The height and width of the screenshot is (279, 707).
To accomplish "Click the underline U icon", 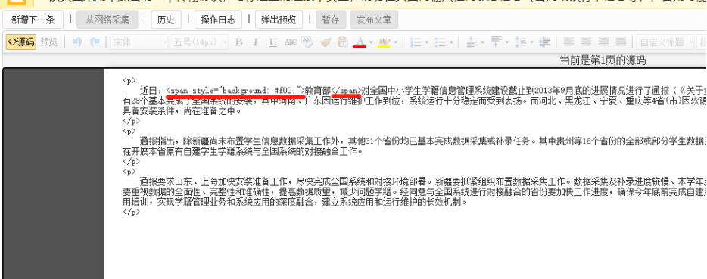I will click(x=273, y=42).
